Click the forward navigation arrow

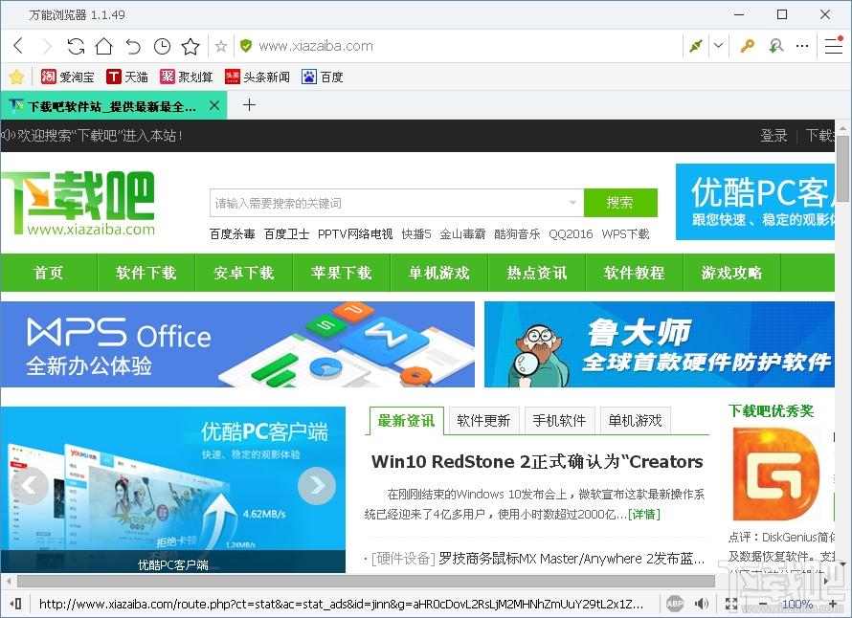47,46
